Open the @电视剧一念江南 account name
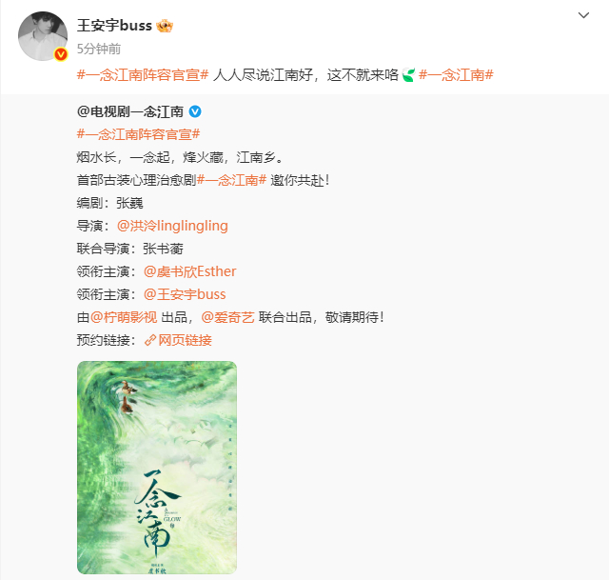Screen dimensions: 609x580 click(x=130, y=112)
